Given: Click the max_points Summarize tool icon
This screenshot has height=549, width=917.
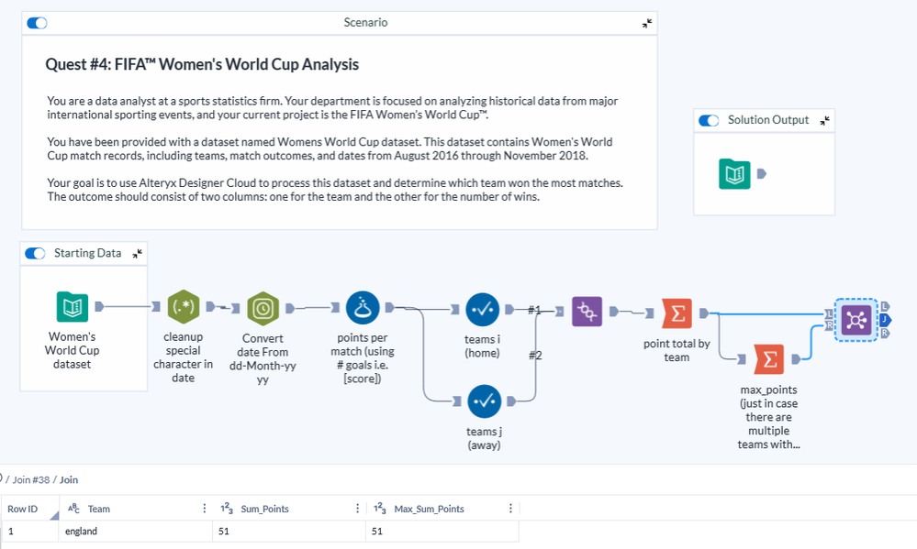Looking at the screenshot, I should pyautogui.click(x=768, y=359).
